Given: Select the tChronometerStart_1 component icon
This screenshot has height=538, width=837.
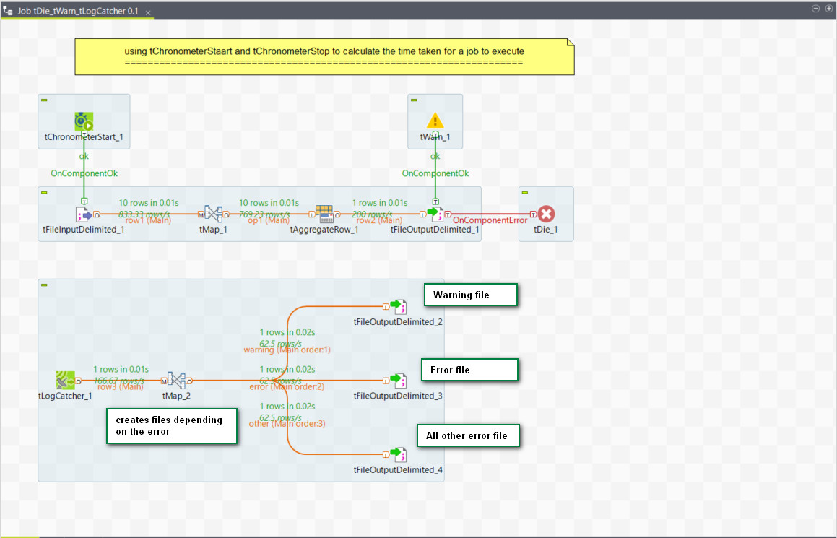Looking at the screenshot, I should (x=84, y=121).
